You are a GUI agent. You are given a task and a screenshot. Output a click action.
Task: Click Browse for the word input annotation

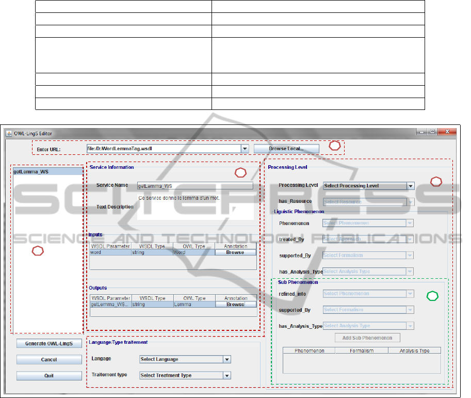pyautogui.click(x=235, y=253)
